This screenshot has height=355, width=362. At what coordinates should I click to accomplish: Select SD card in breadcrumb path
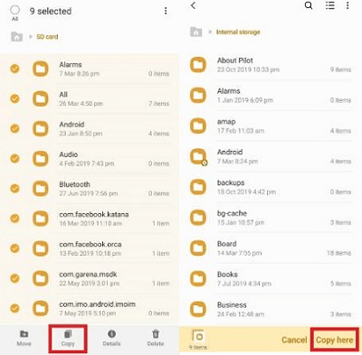point(47,37)
